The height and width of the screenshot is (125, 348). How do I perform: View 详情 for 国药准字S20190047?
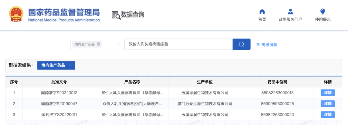pos(328,104)
